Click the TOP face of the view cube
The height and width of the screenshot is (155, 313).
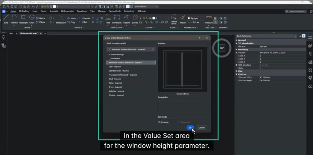(x=222, y=48)
